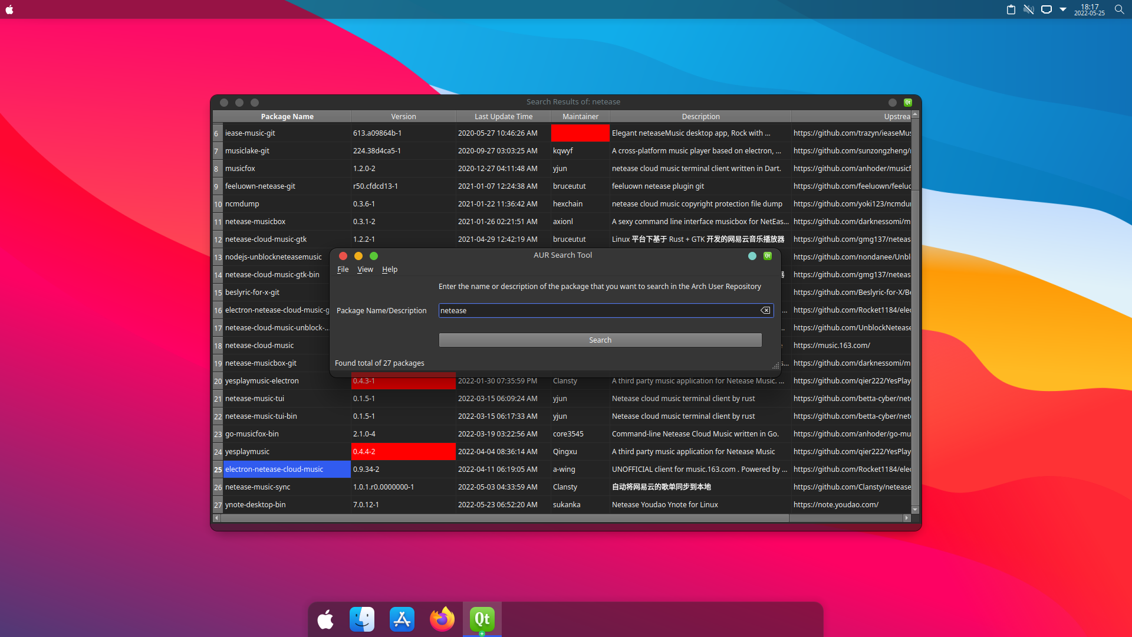The image size is (1132, 637).
Task: Open Spotlight search magnifier icon
Action: click(x=1119, y=9)
